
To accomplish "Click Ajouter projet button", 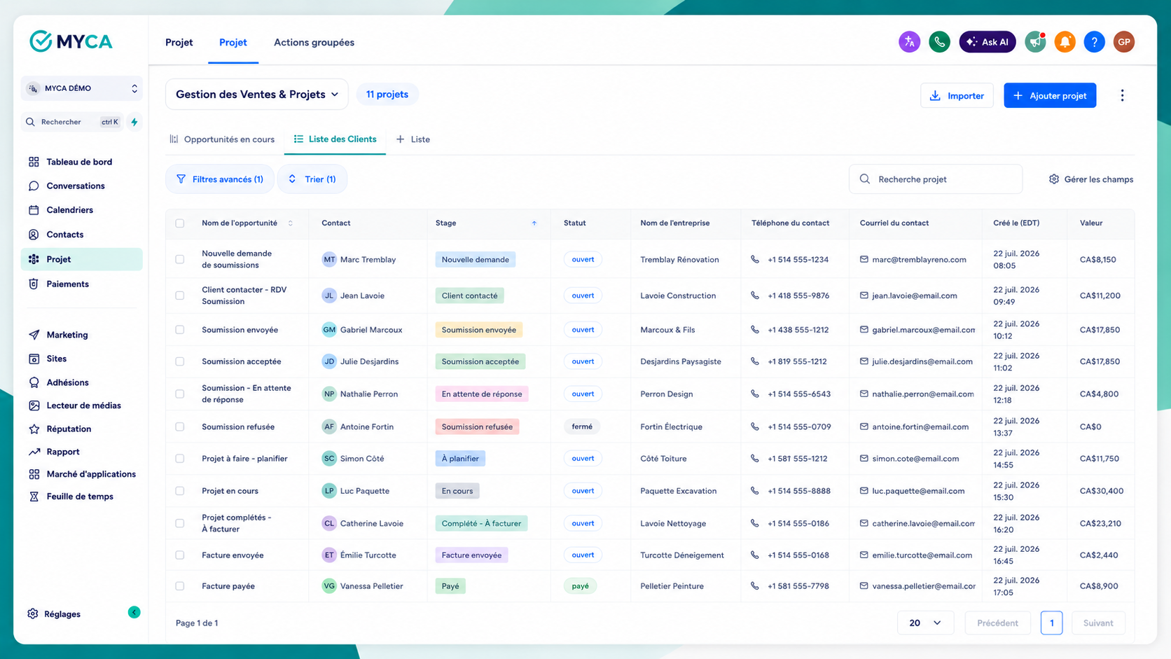I will [x=1050, y=96].
